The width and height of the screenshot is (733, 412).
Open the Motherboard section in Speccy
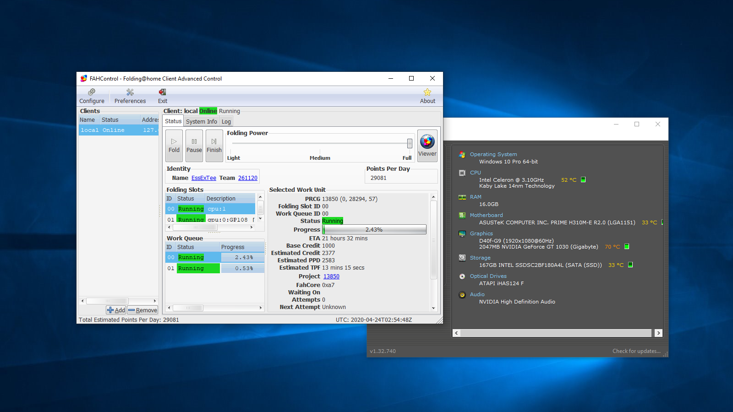pyautogui.click(x=486, y=215)
